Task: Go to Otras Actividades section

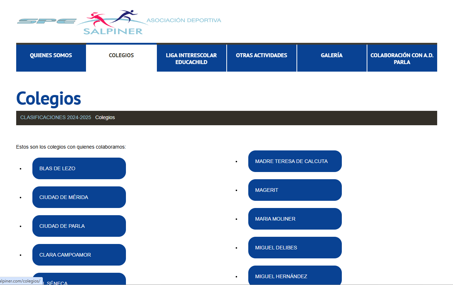Action: point(262,55)
